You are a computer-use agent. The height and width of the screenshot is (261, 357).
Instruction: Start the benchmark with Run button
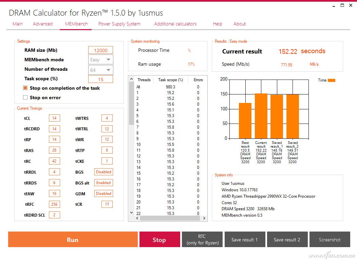point(73,239)
